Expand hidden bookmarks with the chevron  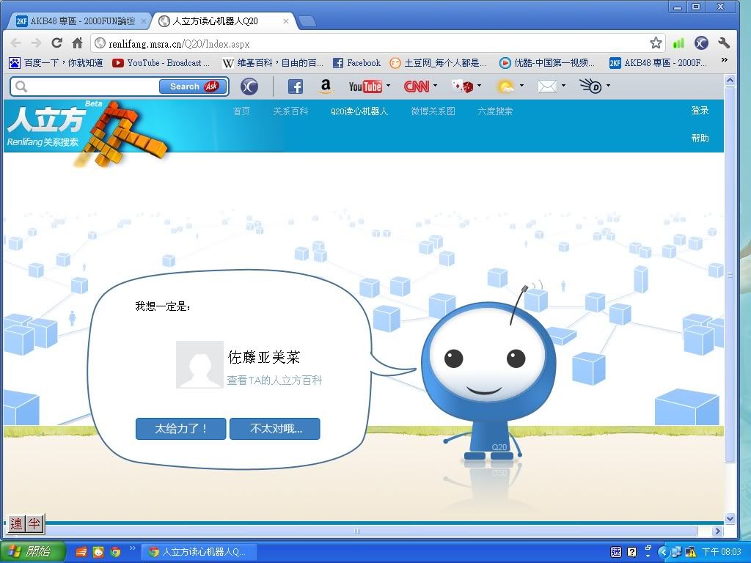click(x=725, y=61)
